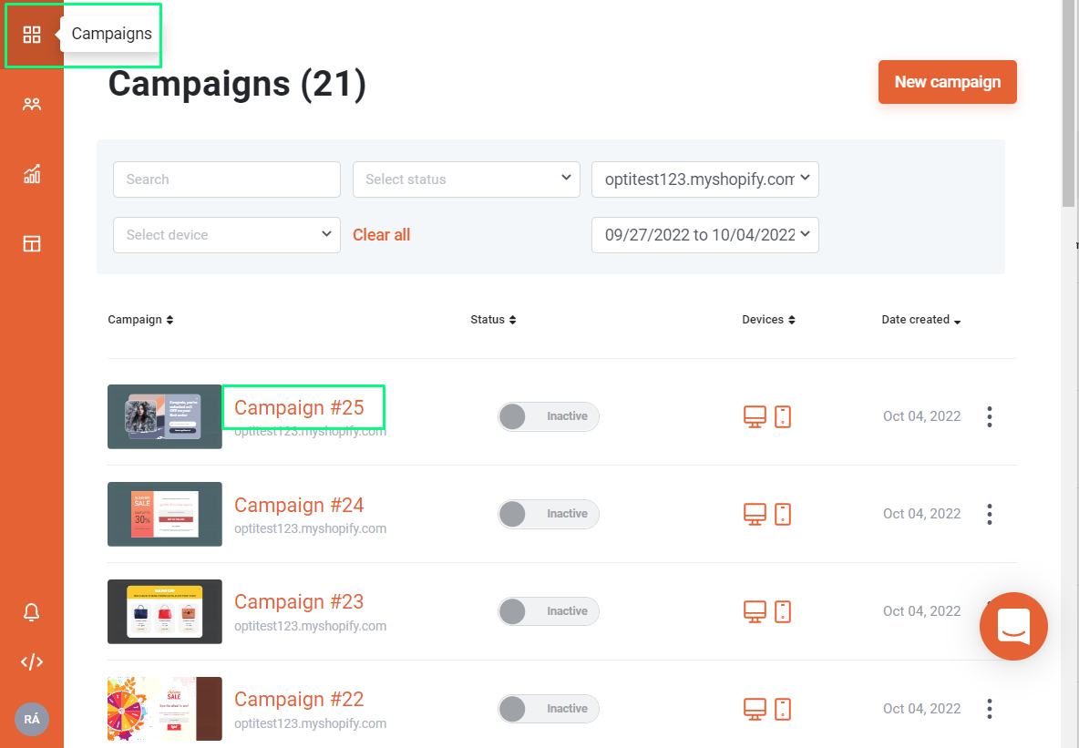Toggle Campaign #24 from Inactive
Viewport: 1079px width, 748px height.
(549, 514)
